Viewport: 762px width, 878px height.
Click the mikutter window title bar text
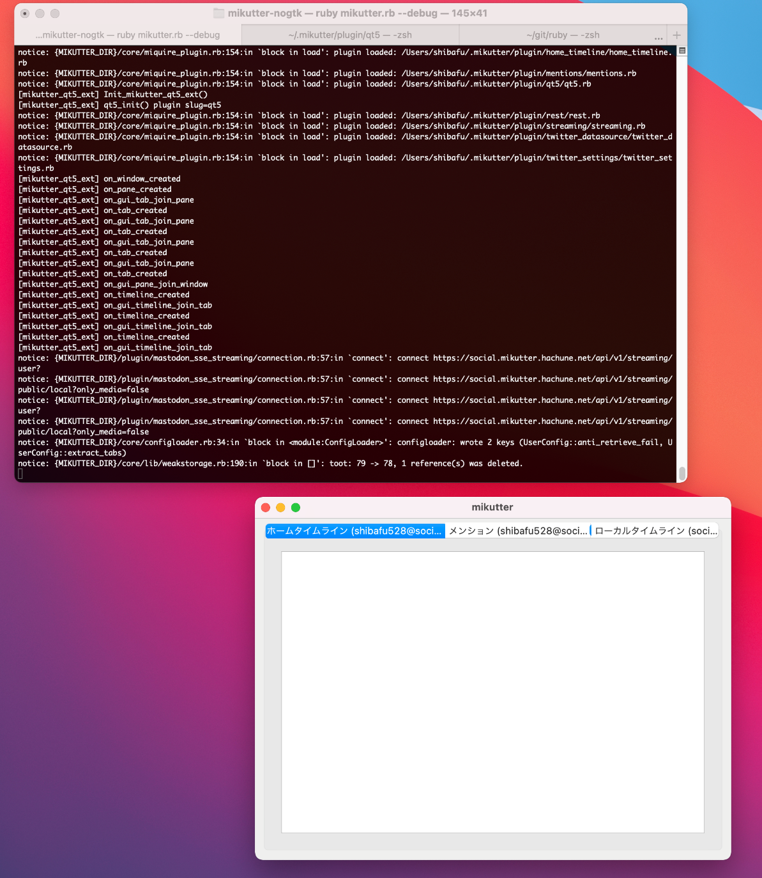[x=492, y=507]
